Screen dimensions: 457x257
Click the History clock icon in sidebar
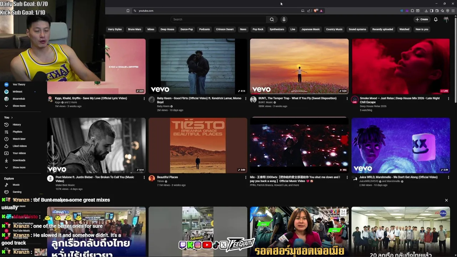[x=6, y=125]
